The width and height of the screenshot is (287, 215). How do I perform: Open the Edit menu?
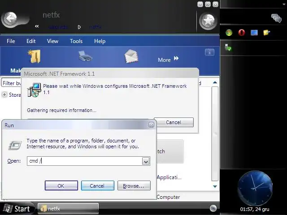pyautogui.click(x=31, y=41)
